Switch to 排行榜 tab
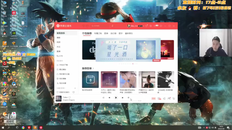This screenshot has width=232, height=130. (x=113, y=34)
